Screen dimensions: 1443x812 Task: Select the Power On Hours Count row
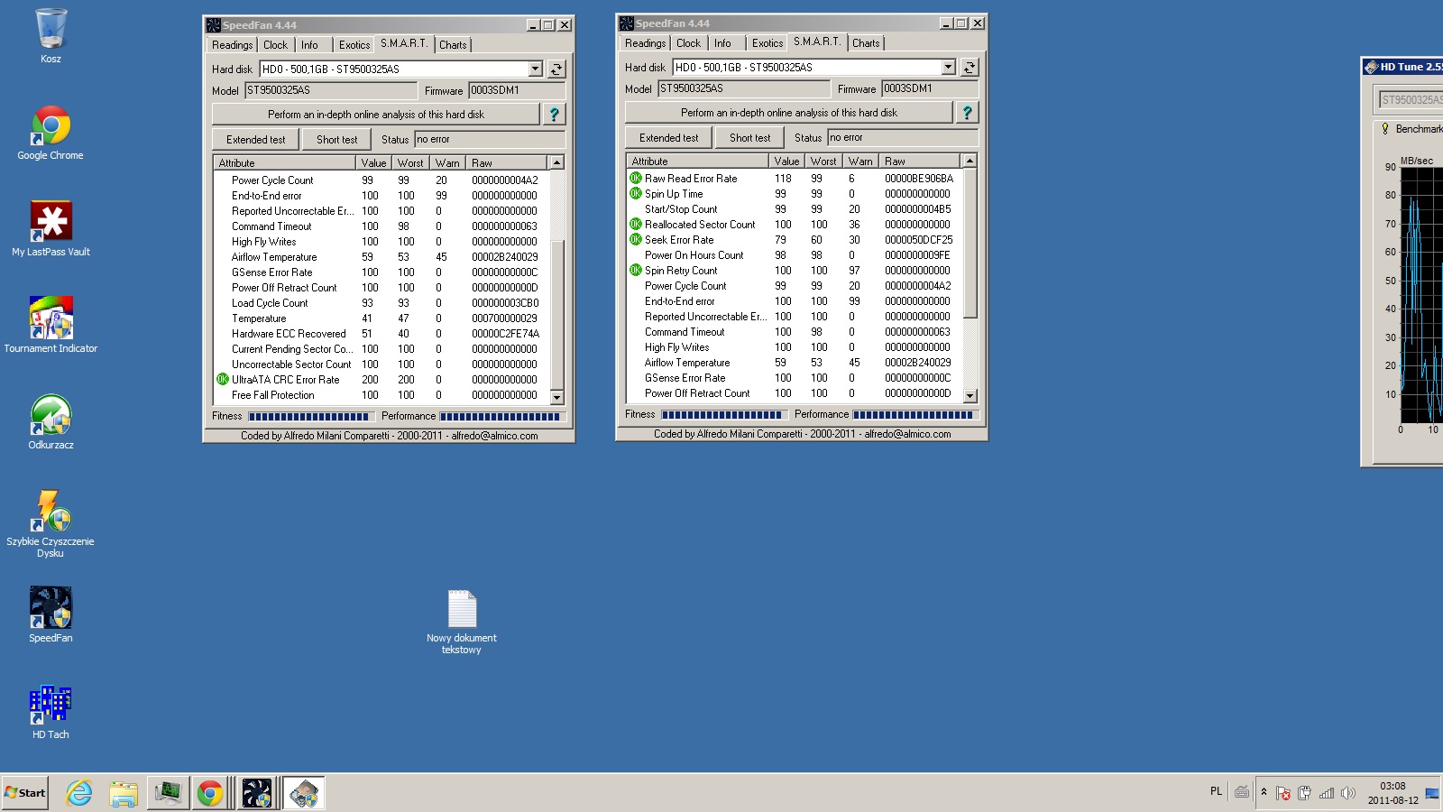tap(795, 255)
